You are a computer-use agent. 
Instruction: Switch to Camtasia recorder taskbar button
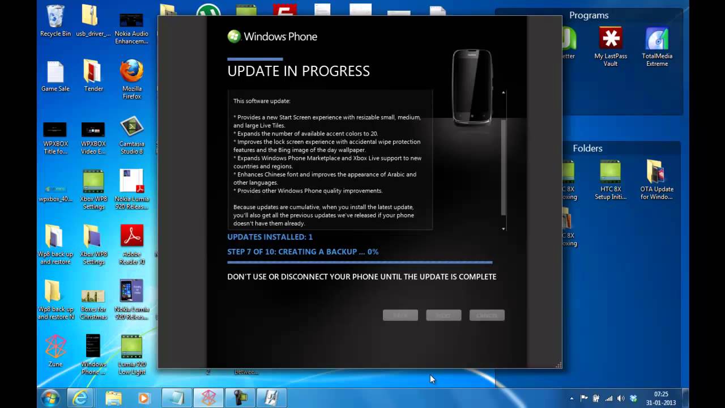tap(240, 398)
